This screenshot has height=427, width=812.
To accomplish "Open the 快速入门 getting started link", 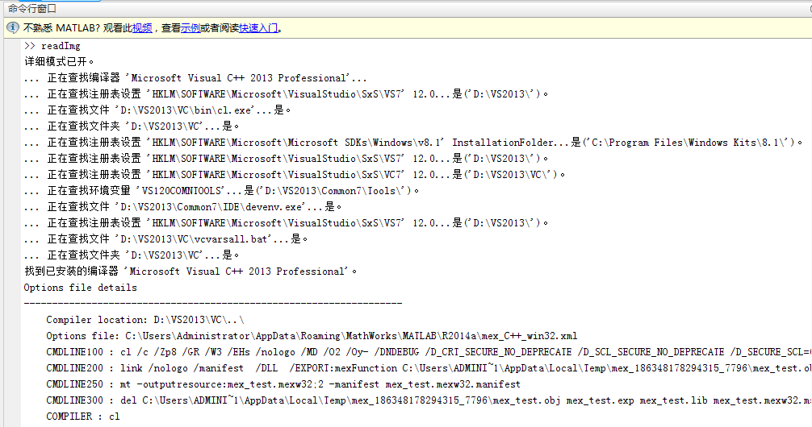I will [258, 28].
